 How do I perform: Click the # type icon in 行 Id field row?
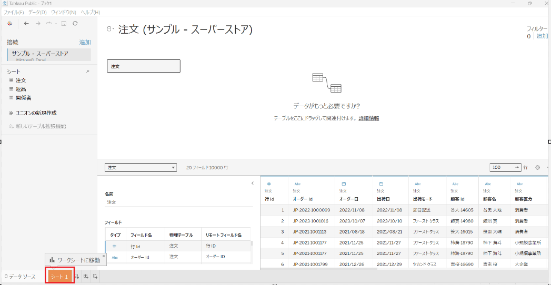(x=114, y=247)
